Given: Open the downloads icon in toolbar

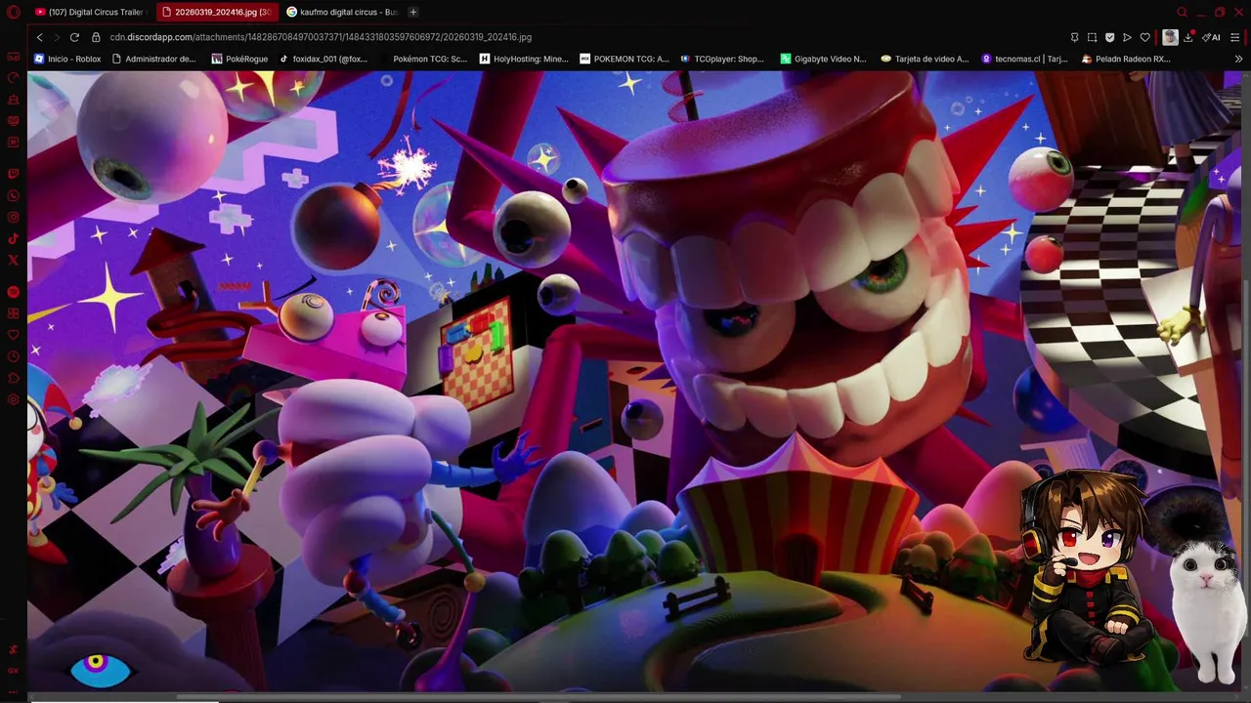Looking at the screenshot, I should (1188, 37).
